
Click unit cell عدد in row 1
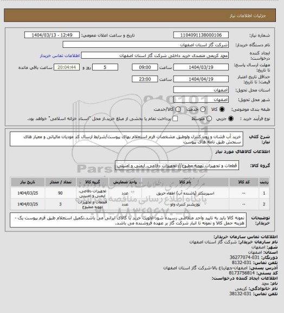[125, 193]
